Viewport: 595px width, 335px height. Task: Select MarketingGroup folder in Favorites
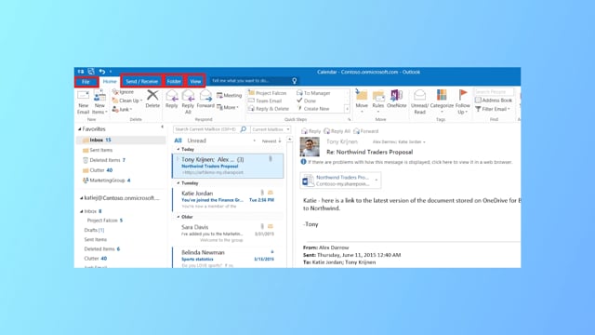click(121, 181)
